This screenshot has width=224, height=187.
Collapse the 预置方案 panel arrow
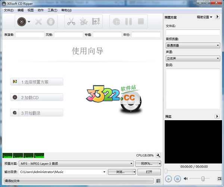click(x=217, y=17)
